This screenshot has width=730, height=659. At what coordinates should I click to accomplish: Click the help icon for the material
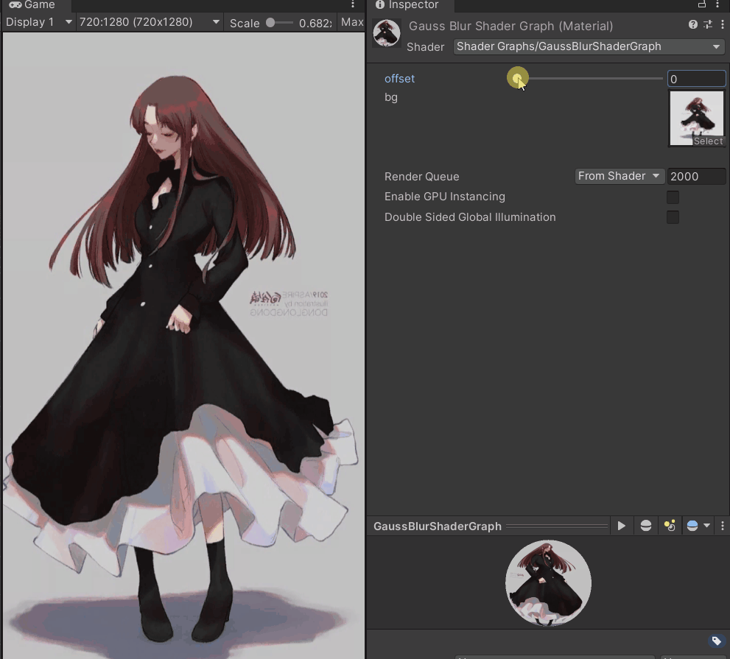[x=692, y=24]
